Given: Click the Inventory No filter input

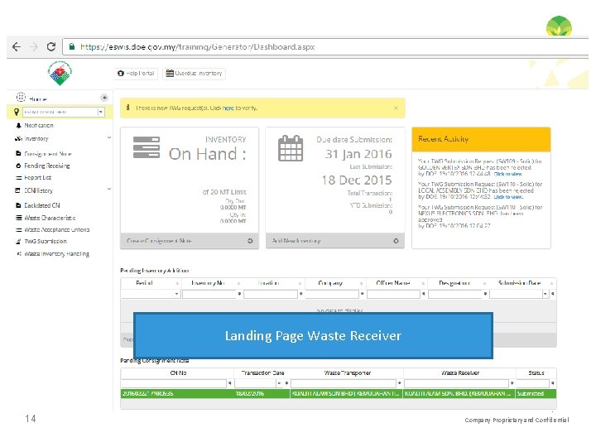Looking at the screenshot, I should 209,294.
